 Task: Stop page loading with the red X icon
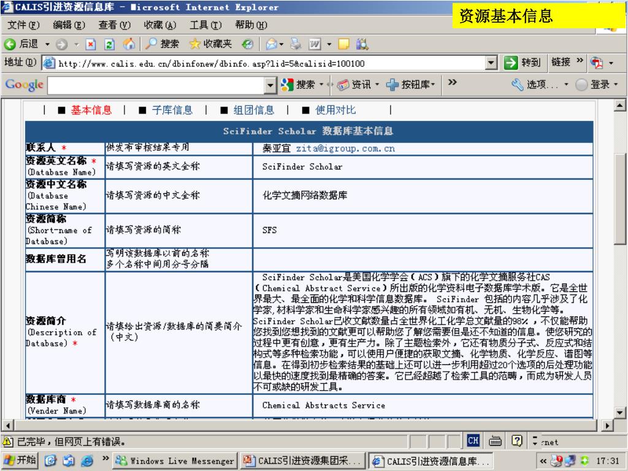(91, 44)
